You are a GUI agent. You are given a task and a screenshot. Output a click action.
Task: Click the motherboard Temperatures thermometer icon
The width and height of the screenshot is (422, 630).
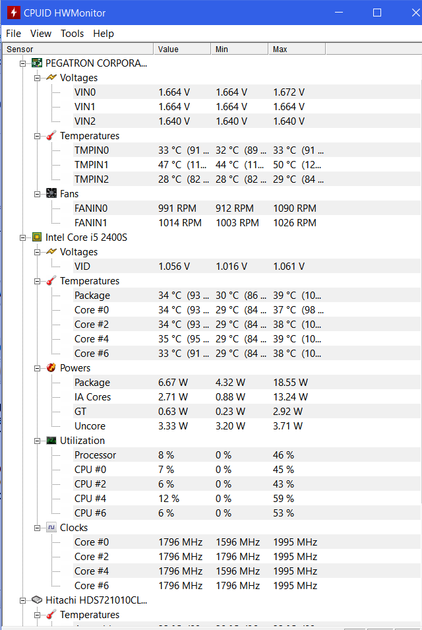click(x=51, y=136)
